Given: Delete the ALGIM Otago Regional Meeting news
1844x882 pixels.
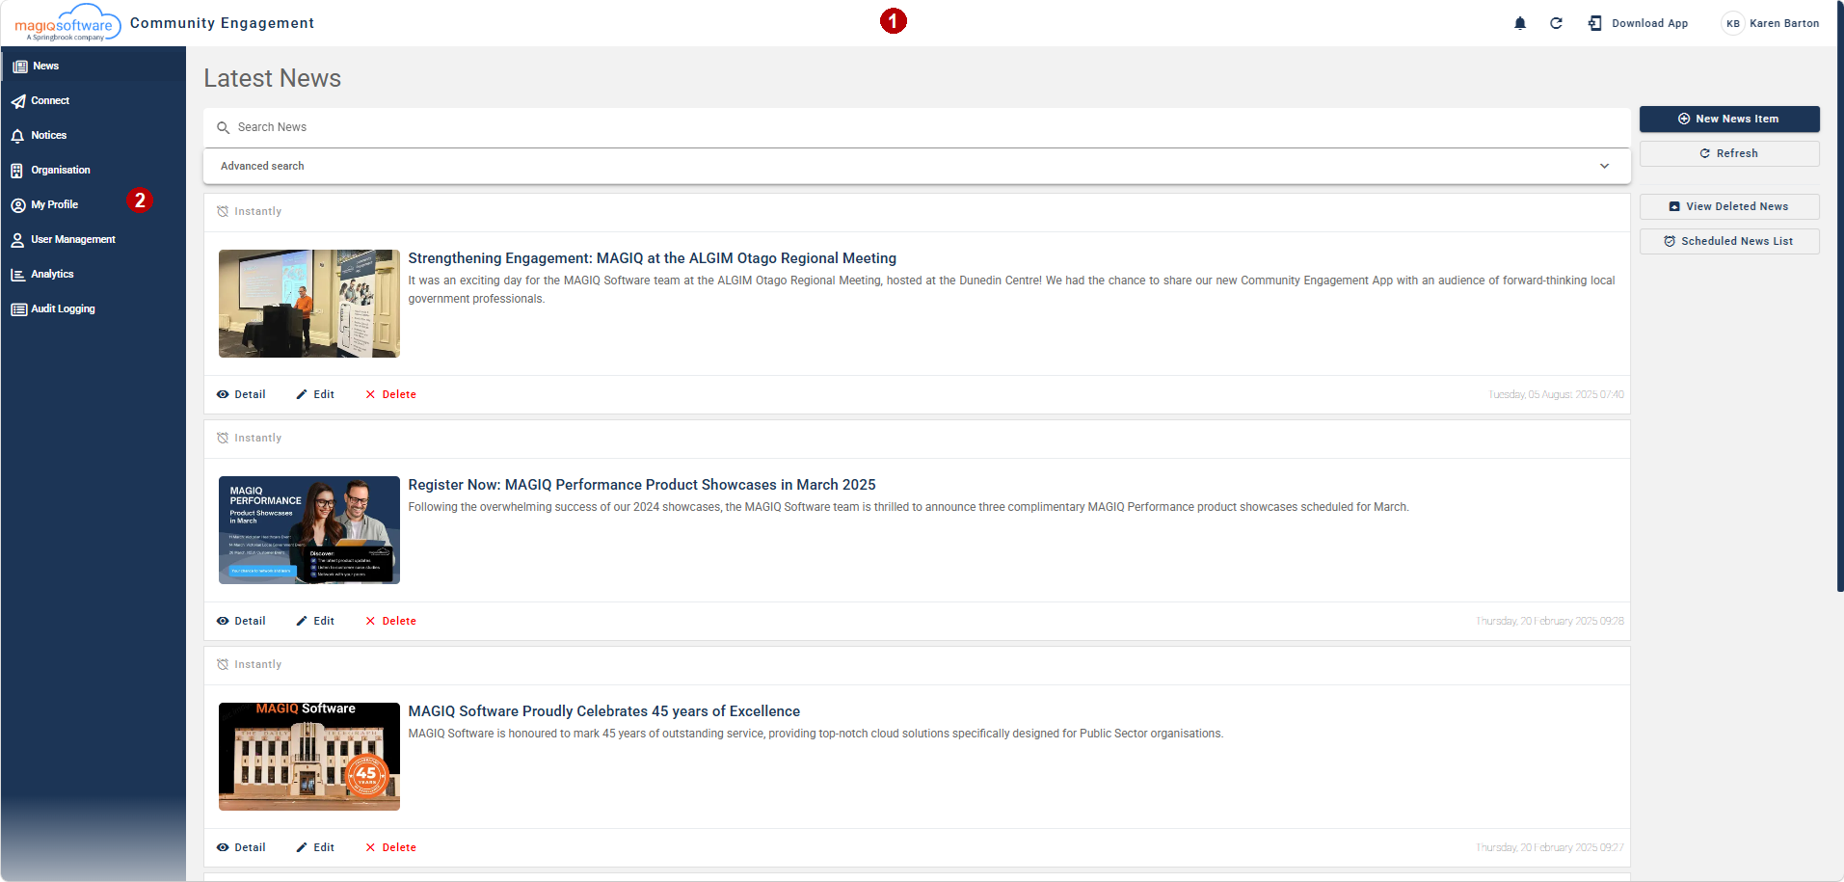Looking at the screenshot, I should (390, 394).
